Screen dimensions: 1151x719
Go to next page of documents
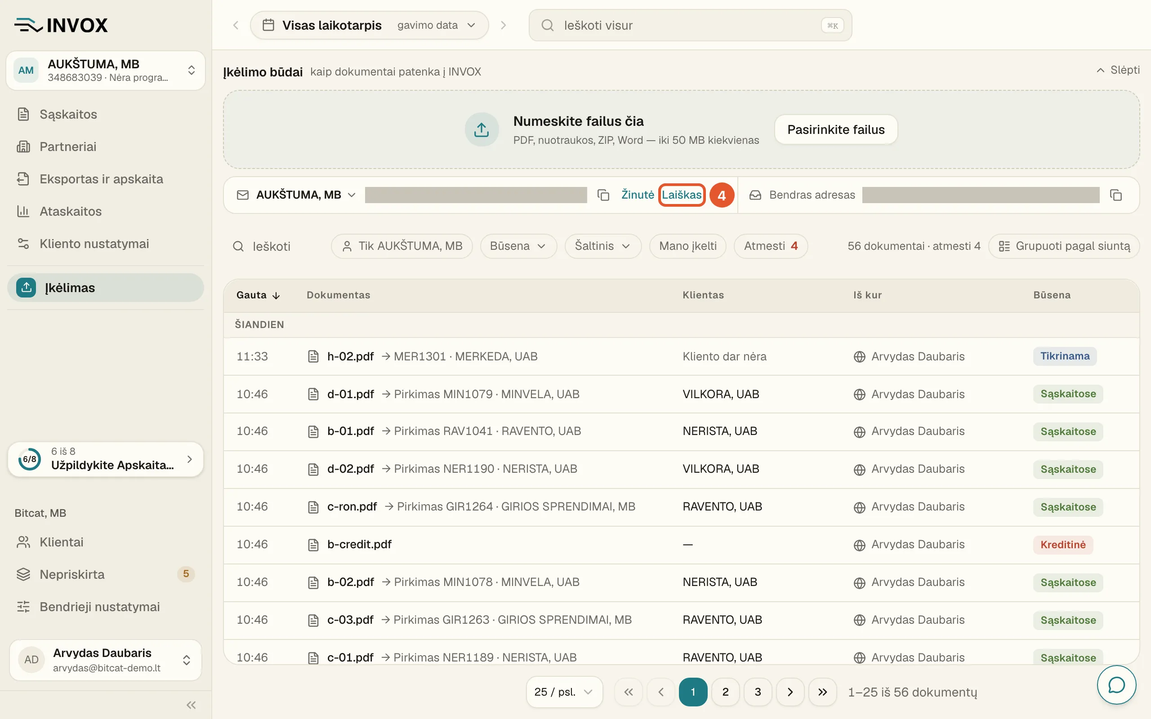coord(790,692)
